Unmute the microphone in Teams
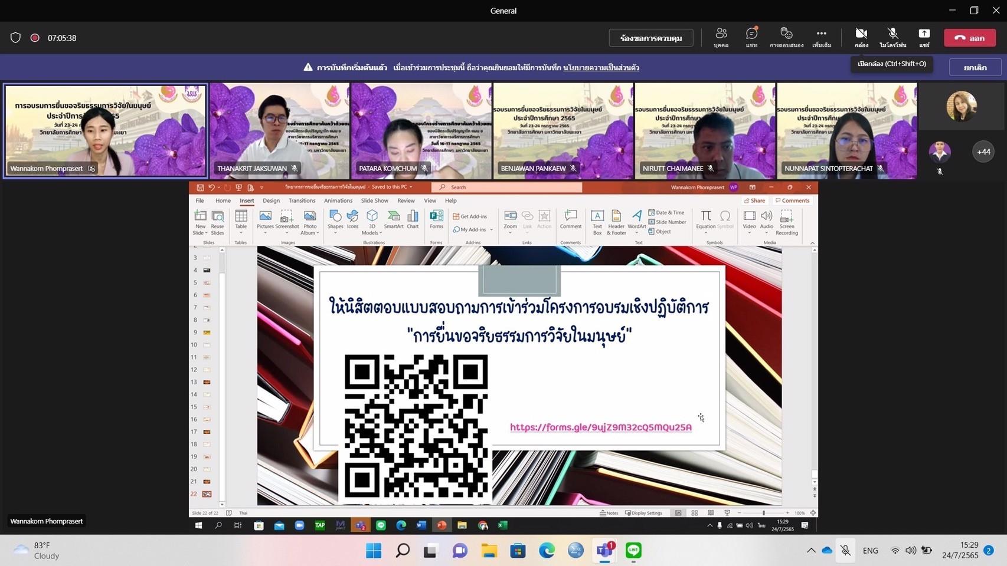Viewport: 1007px width, 566px height. point(892,37)
